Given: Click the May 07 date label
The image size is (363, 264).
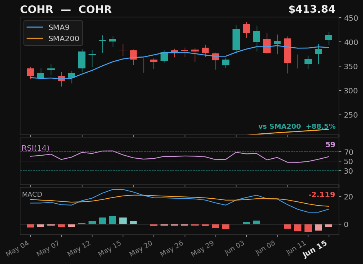Looking at the screenshot, I should click(x=49, y=249).
